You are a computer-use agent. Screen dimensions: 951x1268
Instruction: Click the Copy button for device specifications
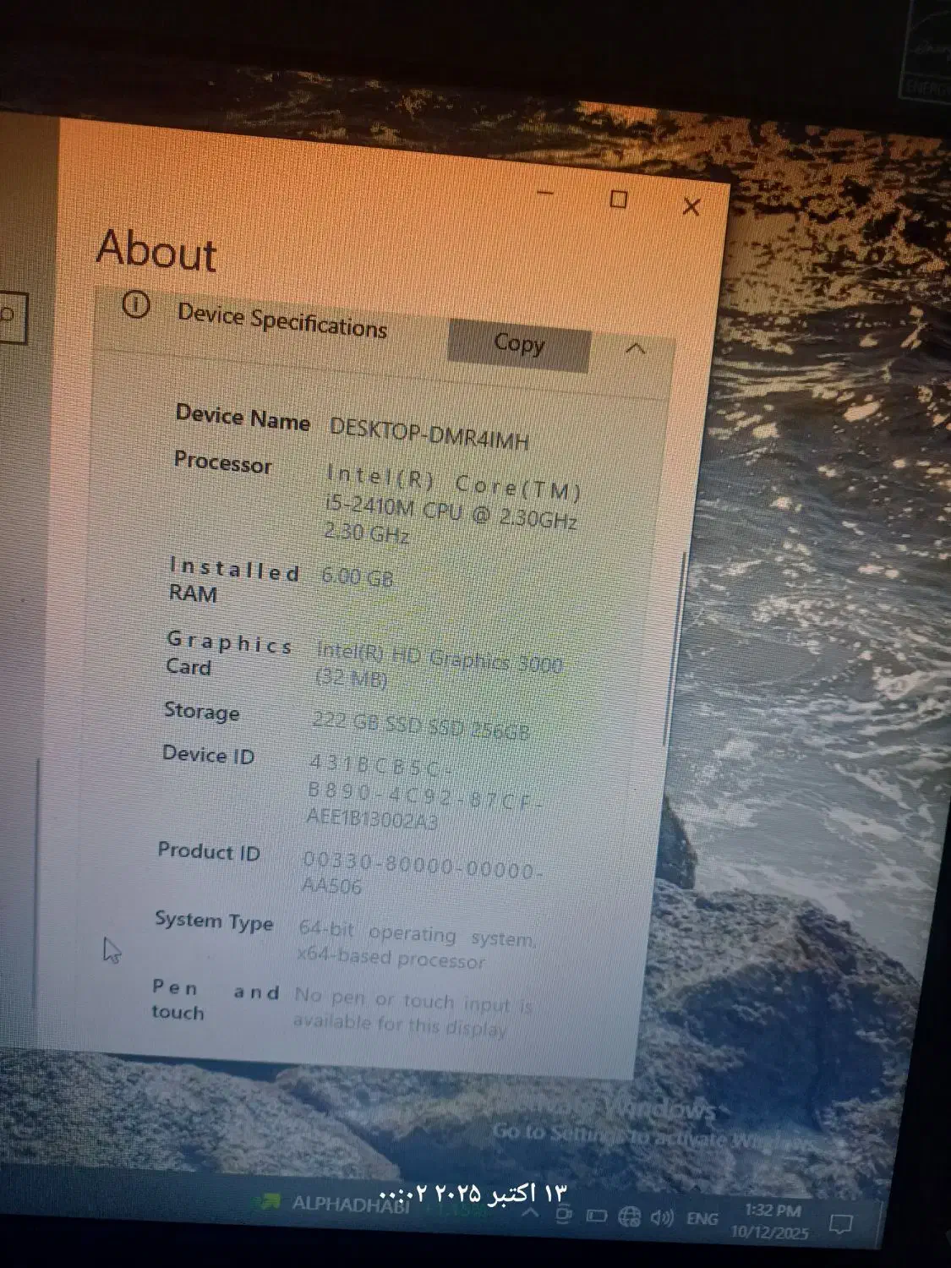click(x=518, y=345)
